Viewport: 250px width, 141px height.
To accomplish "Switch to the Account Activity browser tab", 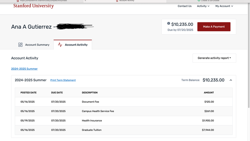I will point(125,1).
